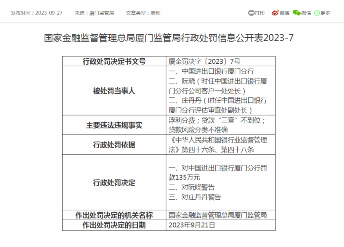344x247 pixels.
Task: Click header cell 作出处罚决定的机关名称
Action: (114, 215)
